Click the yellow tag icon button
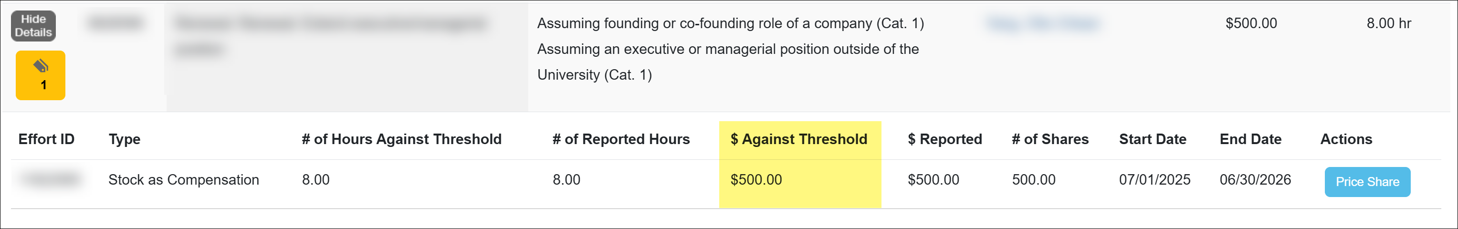The width and height of the screenshot is (1458, 229). coord(40,75)
